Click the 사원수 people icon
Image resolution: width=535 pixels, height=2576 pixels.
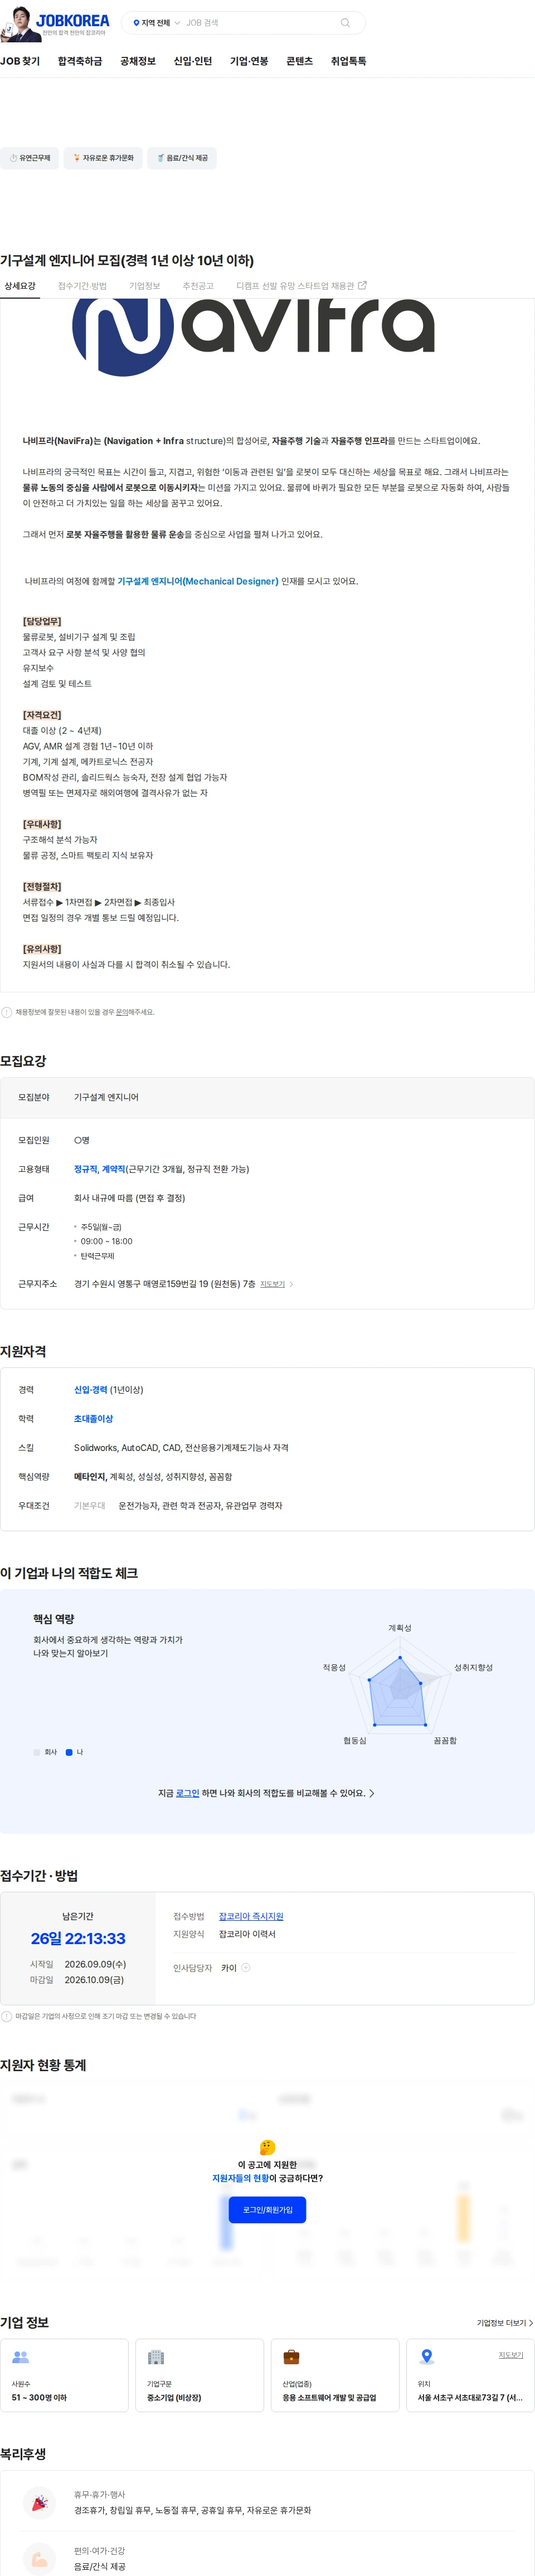point(20,2357)
